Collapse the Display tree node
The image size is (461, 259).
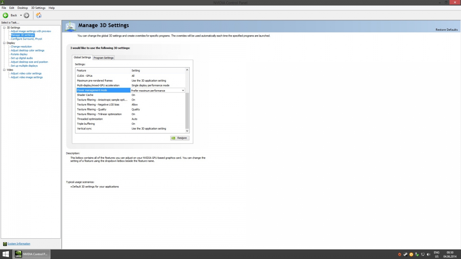(x=4, y=43)
